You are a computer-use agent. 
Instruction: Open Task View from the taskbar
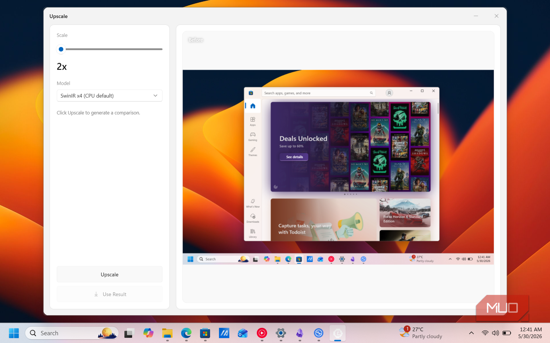coord(129,333)
